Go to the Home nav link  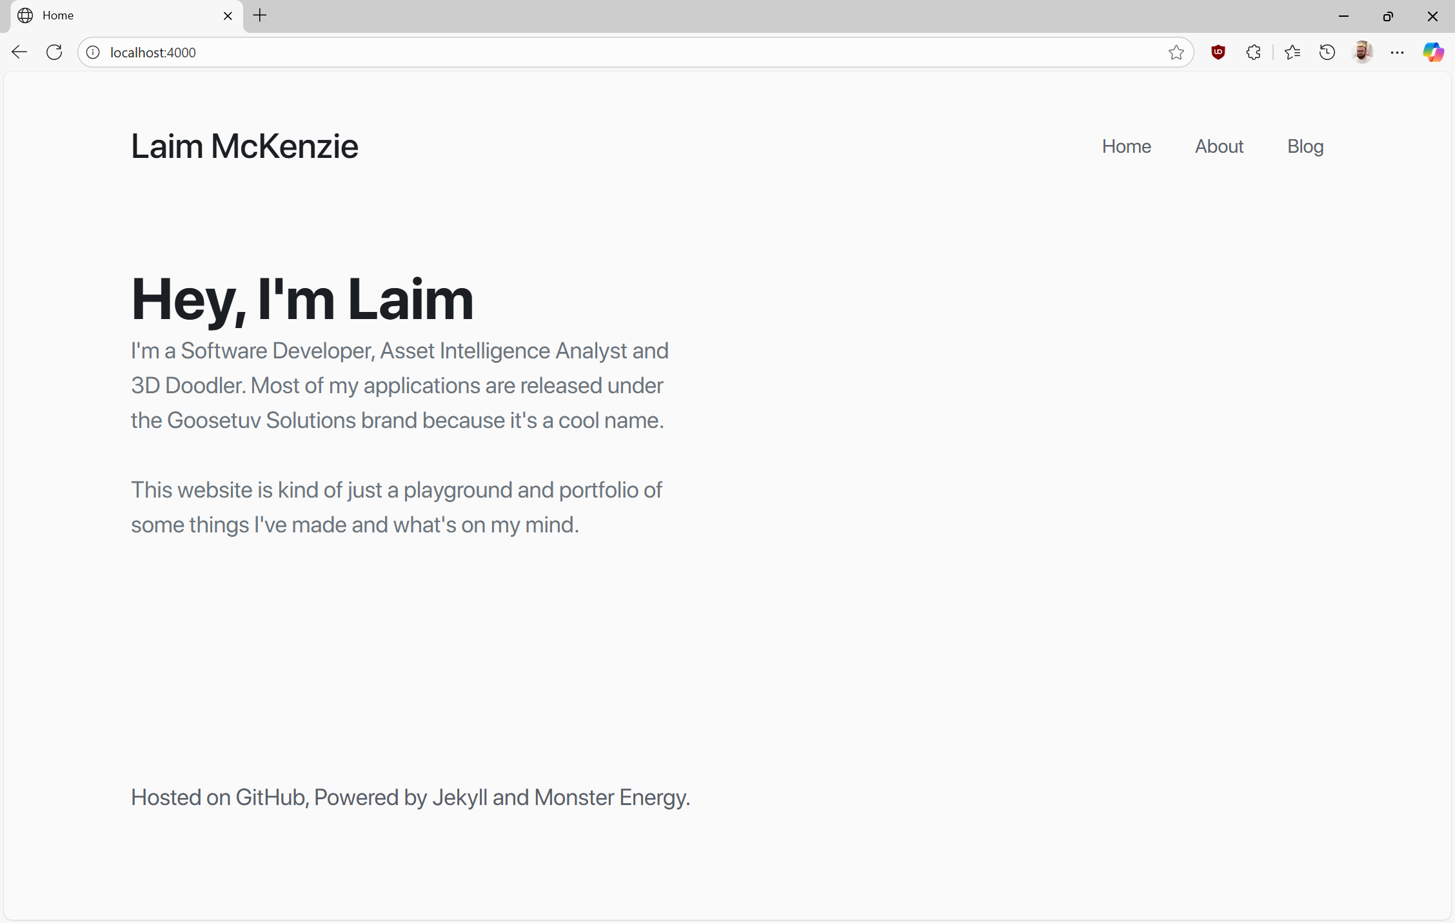[1126, 146]
